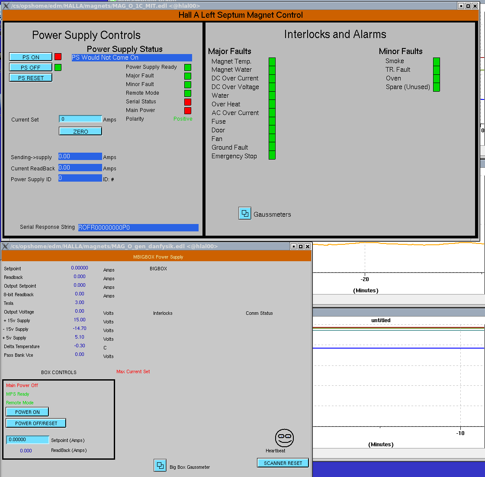Viewport: 485px width, 477px height.
Task: Click the red 'Max Current Set' text
Action: click(x=133, y=371)
